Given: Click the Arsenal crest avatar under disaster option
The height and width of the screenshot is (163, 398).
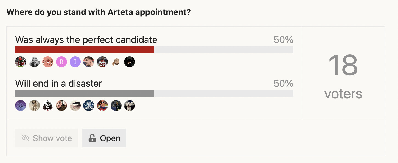Looking at the screenshot, I should (89, 106).
